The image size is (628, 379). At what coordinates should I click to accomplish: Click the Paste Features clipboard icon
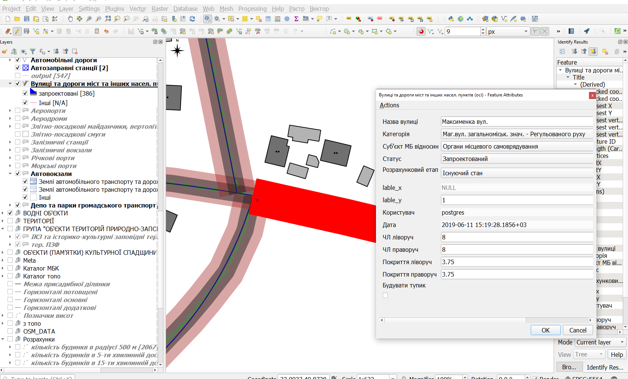pyautogui.click(x=97, y=31)
